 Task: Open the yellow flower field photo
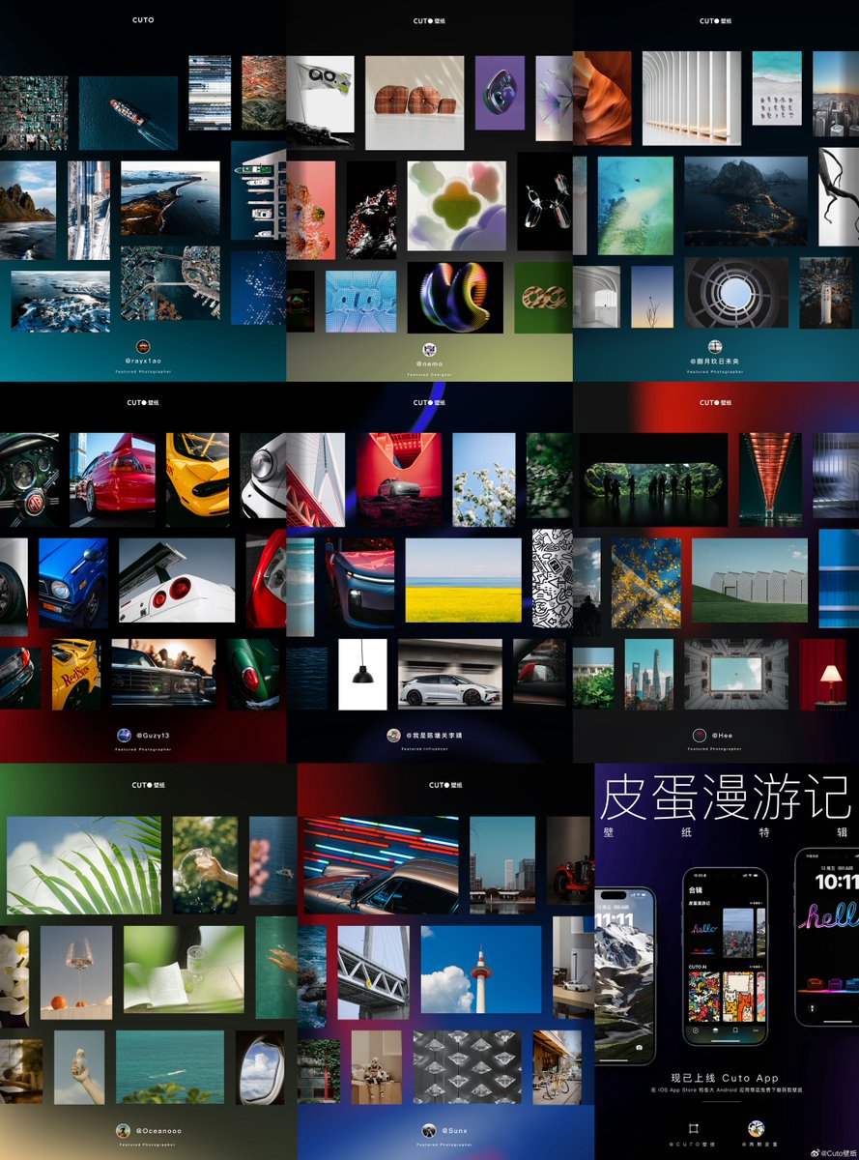pos(463,580)
